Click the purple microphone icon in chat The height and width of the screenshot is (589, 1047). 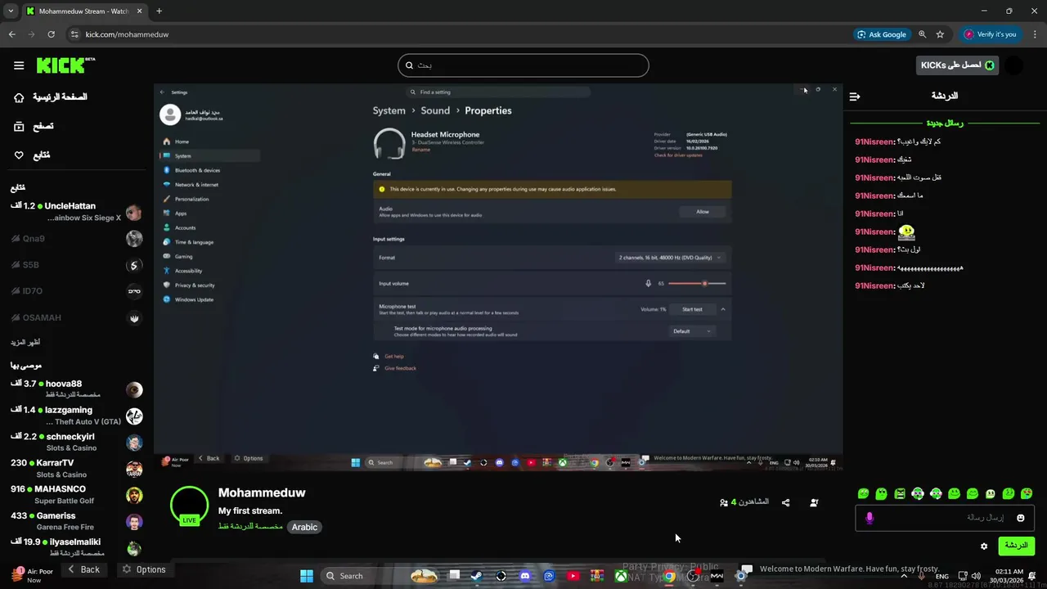pos(870,518)
